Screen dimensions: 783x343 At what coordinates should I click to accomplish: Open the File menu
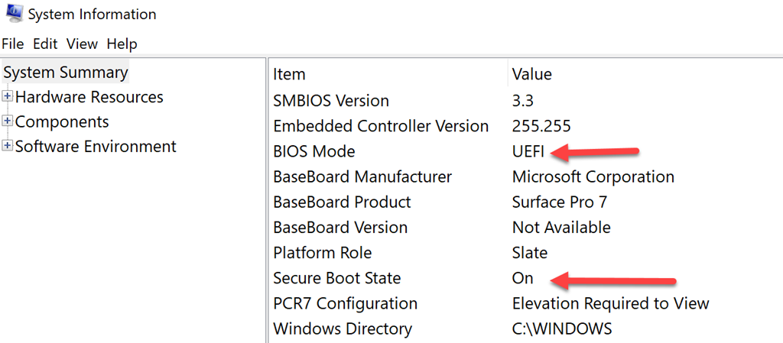point(13,44)
